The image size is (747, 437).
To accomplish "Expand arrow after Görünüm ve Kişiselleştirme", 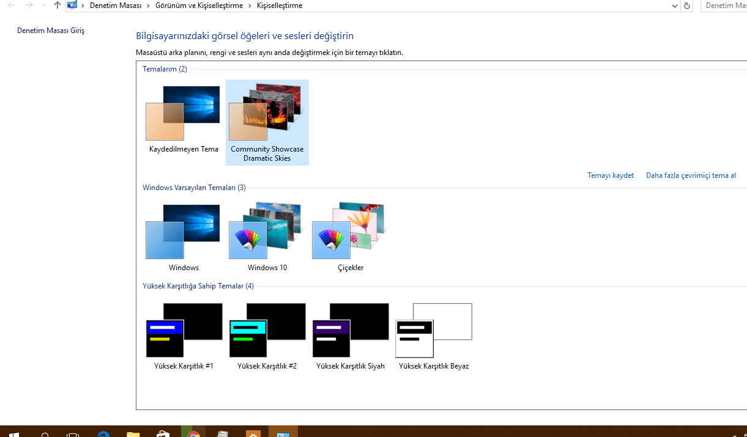I will tap(250, 6).
